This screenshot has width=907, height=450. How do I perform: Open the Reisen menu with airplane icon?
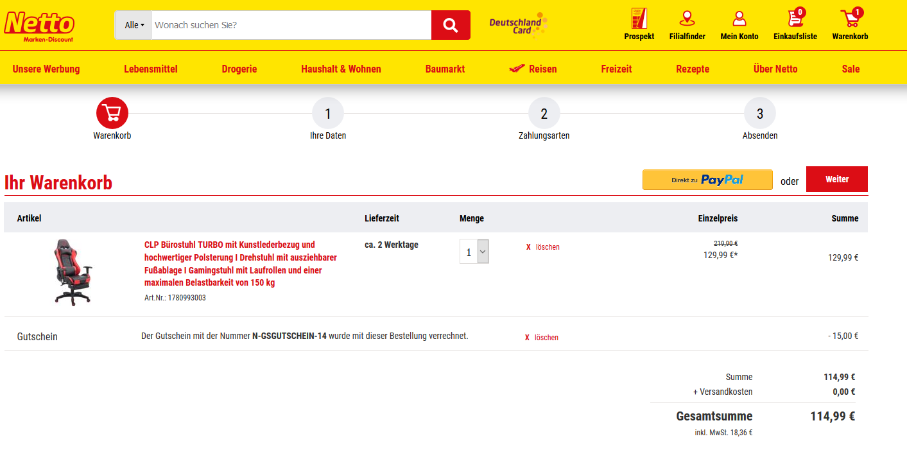tap(533, 69)
